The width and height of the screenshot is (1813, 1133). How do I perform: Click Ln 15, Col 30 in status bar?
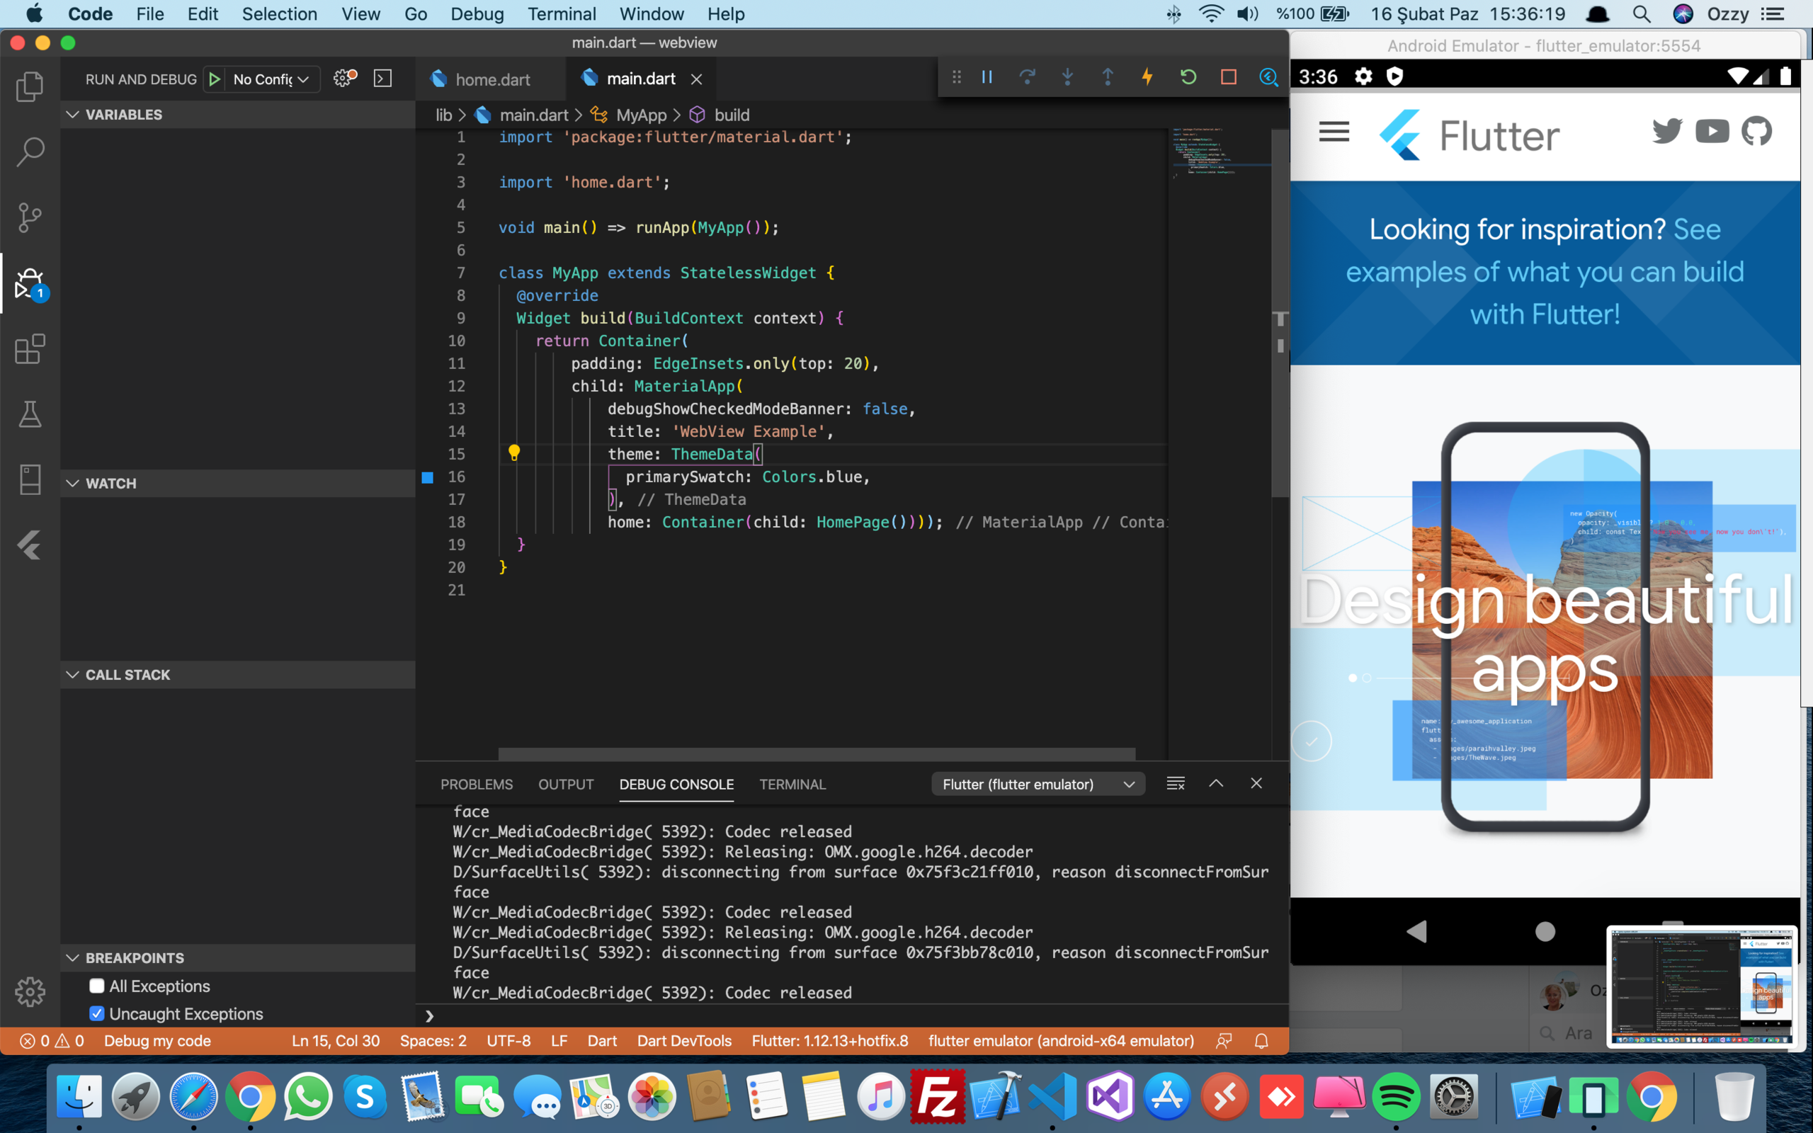[335, 1041]
